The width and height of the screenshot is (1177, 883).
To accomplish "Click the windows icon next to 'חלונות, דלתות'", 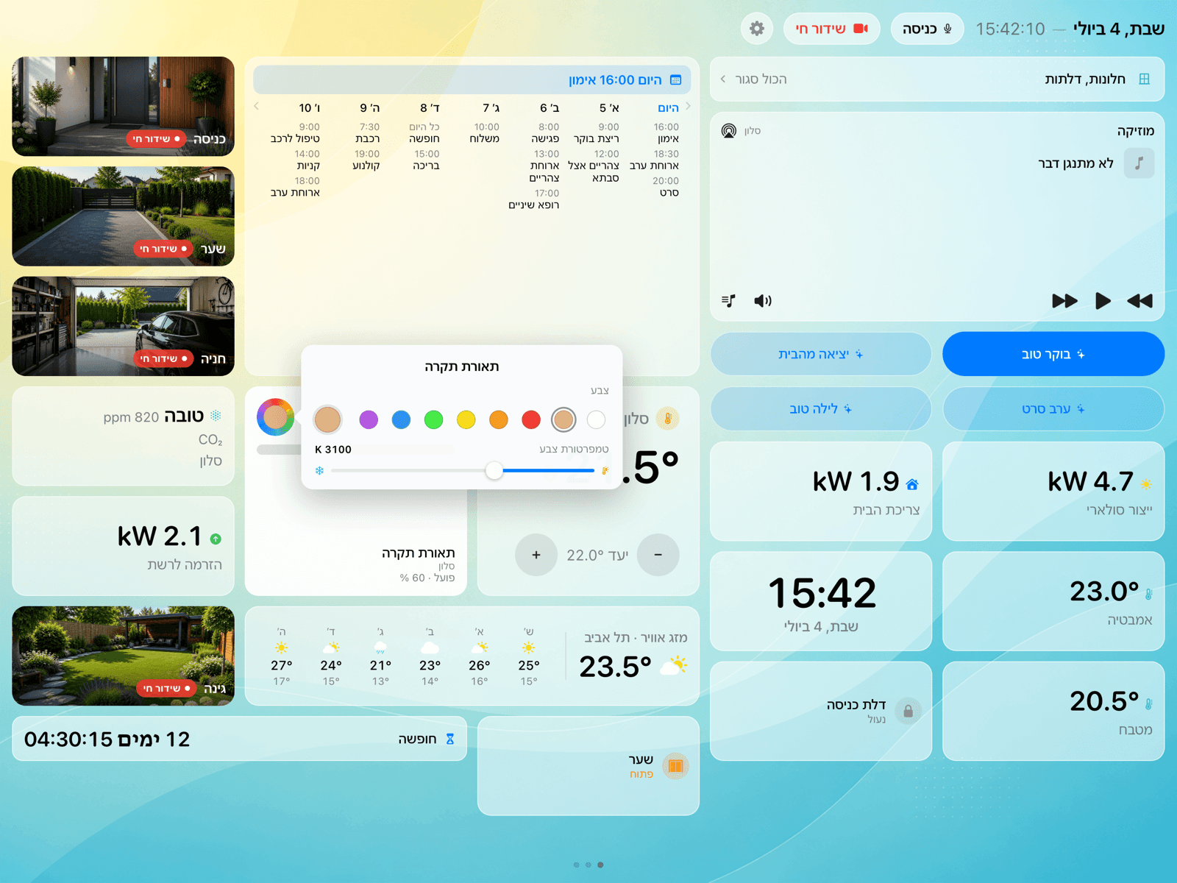I will 1144,79.
